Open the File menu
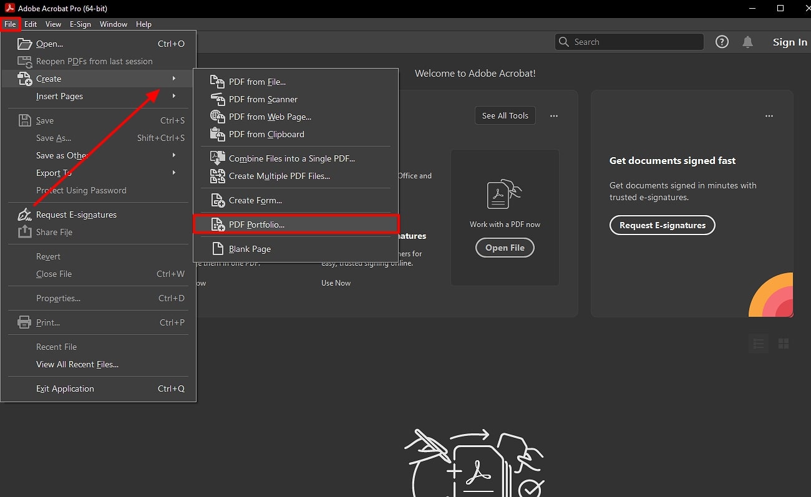The width and height of the screenshot is (811, 497). coord(11,24)
